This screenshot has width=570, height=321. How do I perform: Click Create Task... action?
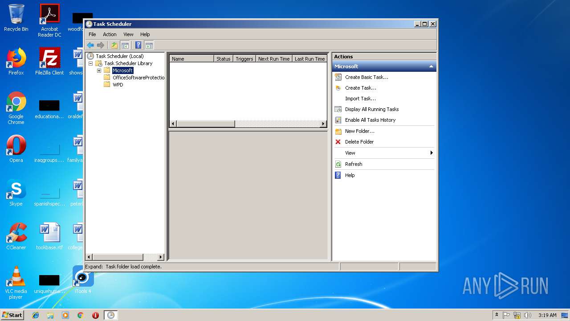point(361,88)
